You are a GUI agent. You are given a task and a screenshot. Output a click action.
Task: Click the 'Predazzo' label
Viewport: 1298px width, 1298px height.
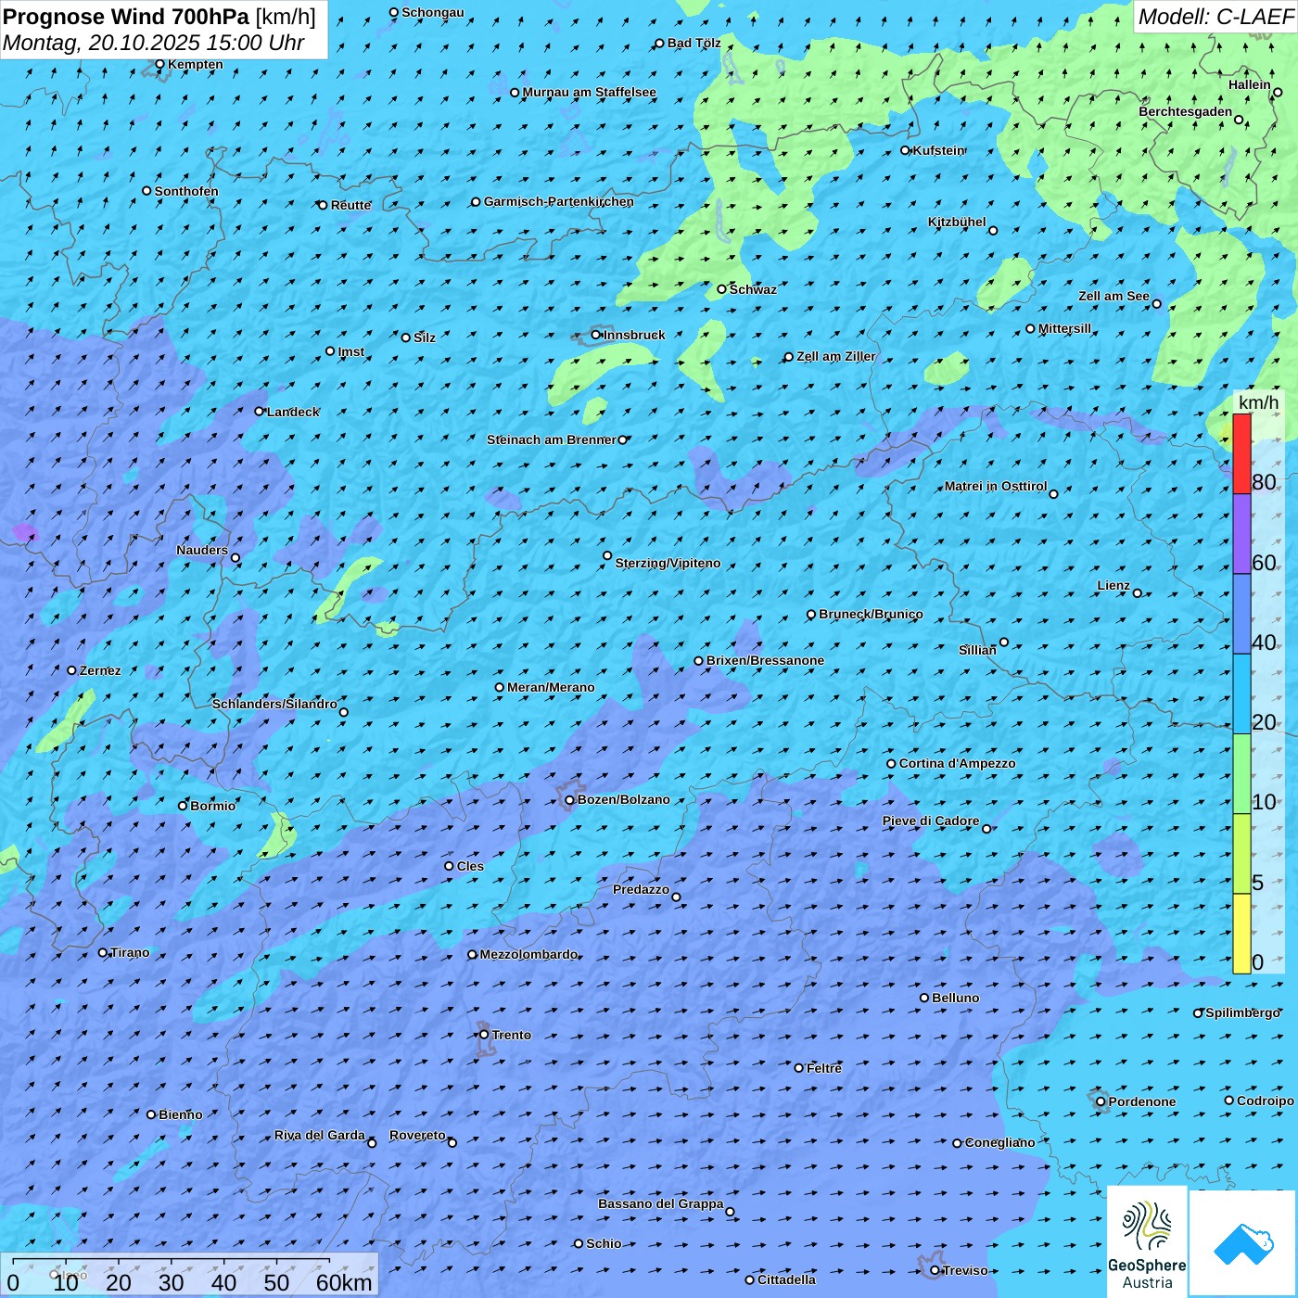tap(641, 889)
